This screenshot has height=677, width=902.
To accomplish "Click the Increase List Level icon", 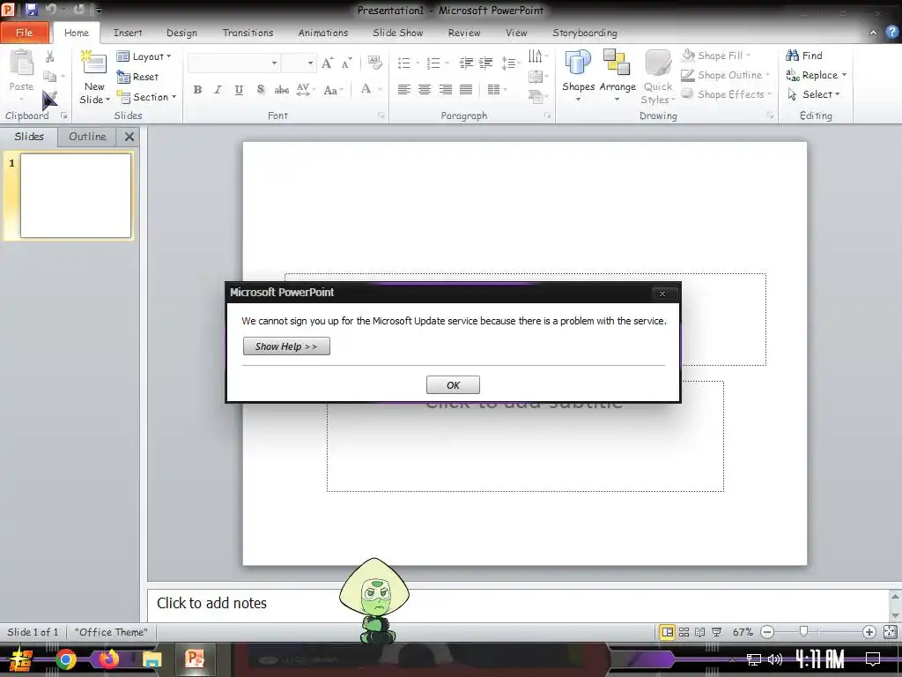I will coord(486,63).
